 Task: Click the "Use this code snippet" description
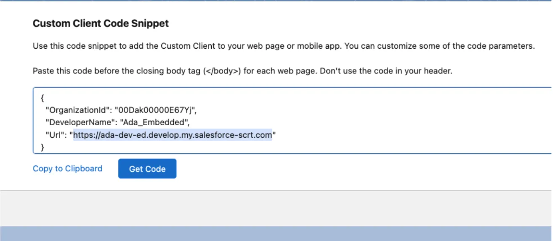[284, 46]
